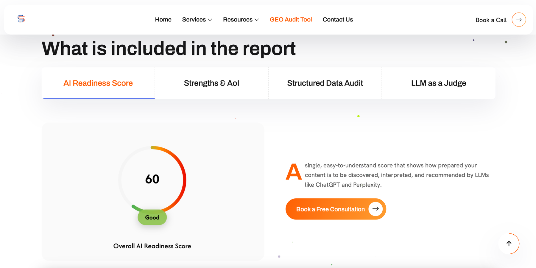Screen dimensions: 536x268
Task: Click the Good status badge under the gauge
Action: pos(152,217)
